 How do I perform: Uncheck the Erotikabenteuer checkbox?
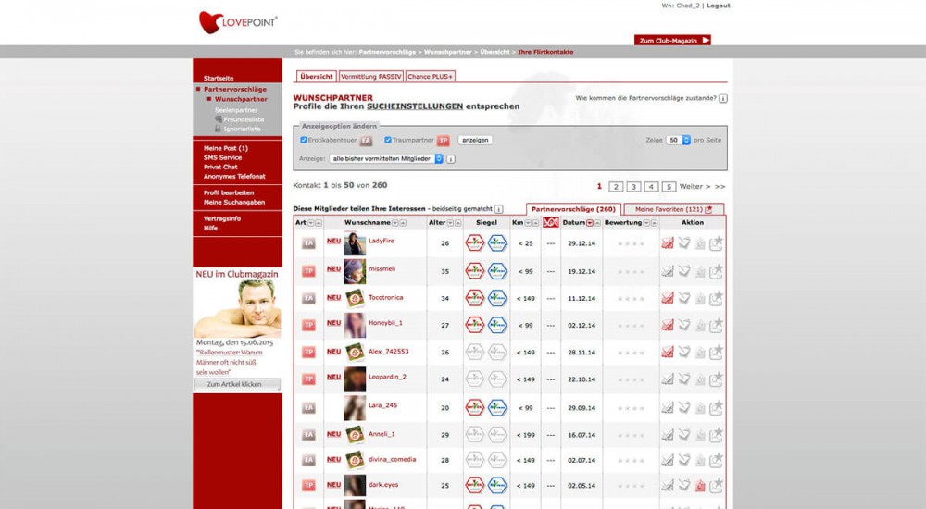[304, 140]
